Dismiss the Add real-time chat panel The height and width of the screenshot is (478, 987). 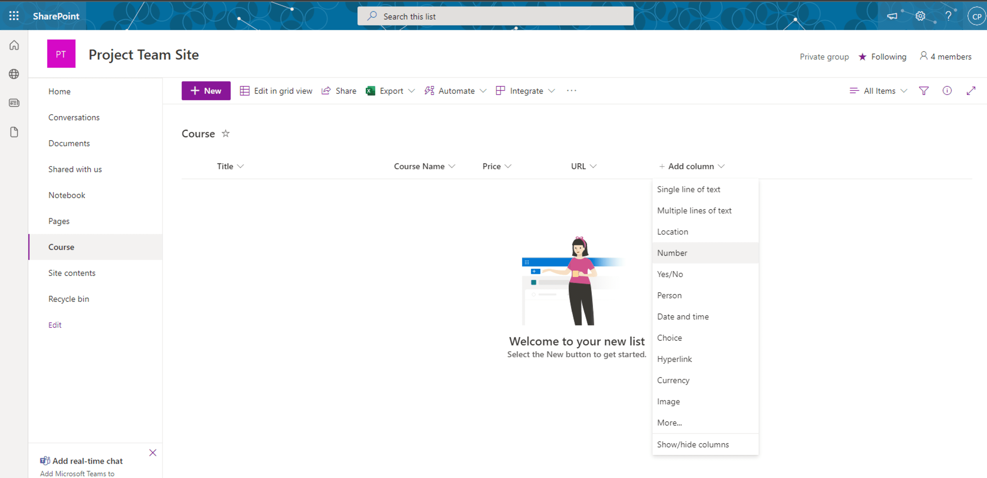coord(153,453)
